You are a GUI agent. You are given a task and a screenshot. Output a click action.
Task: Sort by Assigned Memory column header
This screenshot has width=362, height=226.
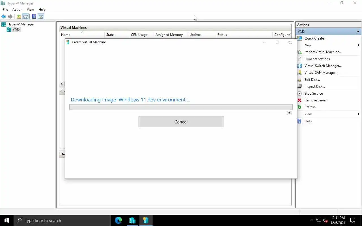pyautogui.click(x=171, y=35)
